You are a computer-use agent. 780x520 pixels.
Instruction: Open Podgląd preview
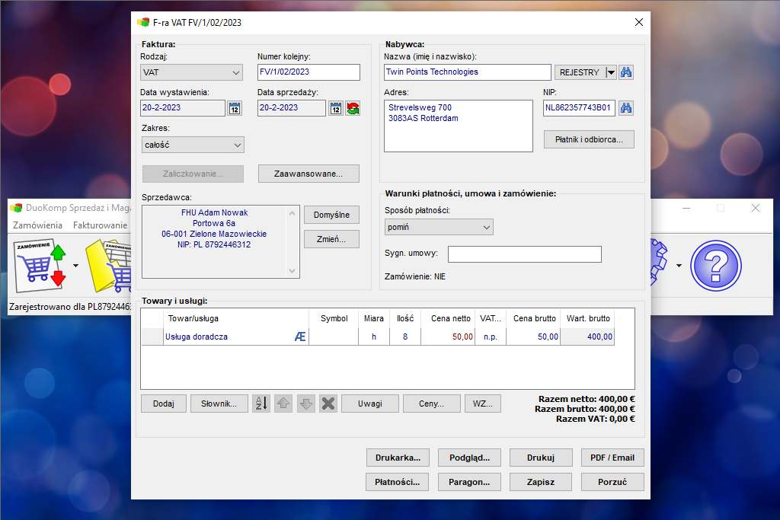pos(469,458)
